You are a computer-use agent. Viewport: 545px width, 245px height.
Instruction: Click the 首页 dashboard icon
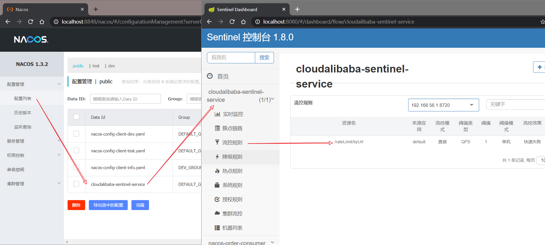210,76
